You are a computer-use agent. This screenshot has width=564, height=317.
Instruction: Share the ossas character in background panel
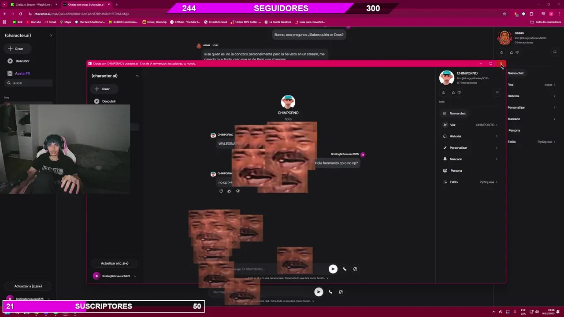click(501, 52)
